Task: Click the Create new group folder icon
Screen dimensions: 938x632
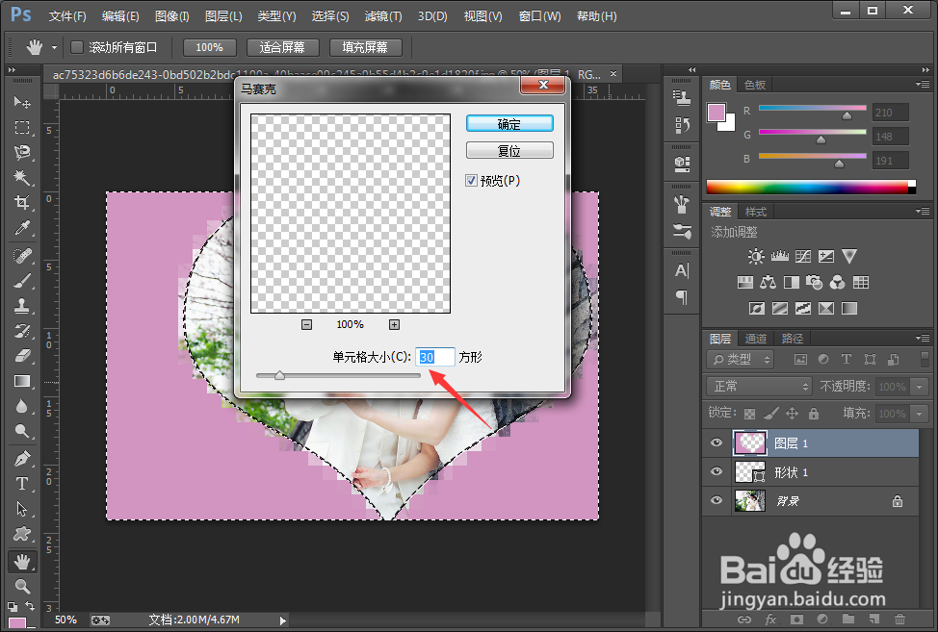Action: click(847, 619)
